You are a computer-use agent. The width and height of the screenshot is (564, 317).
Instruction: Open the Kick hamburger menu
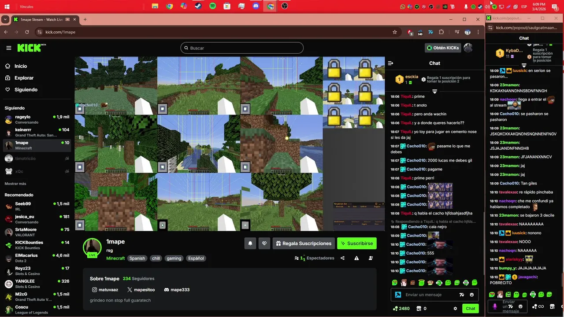[x=8, y=48]
